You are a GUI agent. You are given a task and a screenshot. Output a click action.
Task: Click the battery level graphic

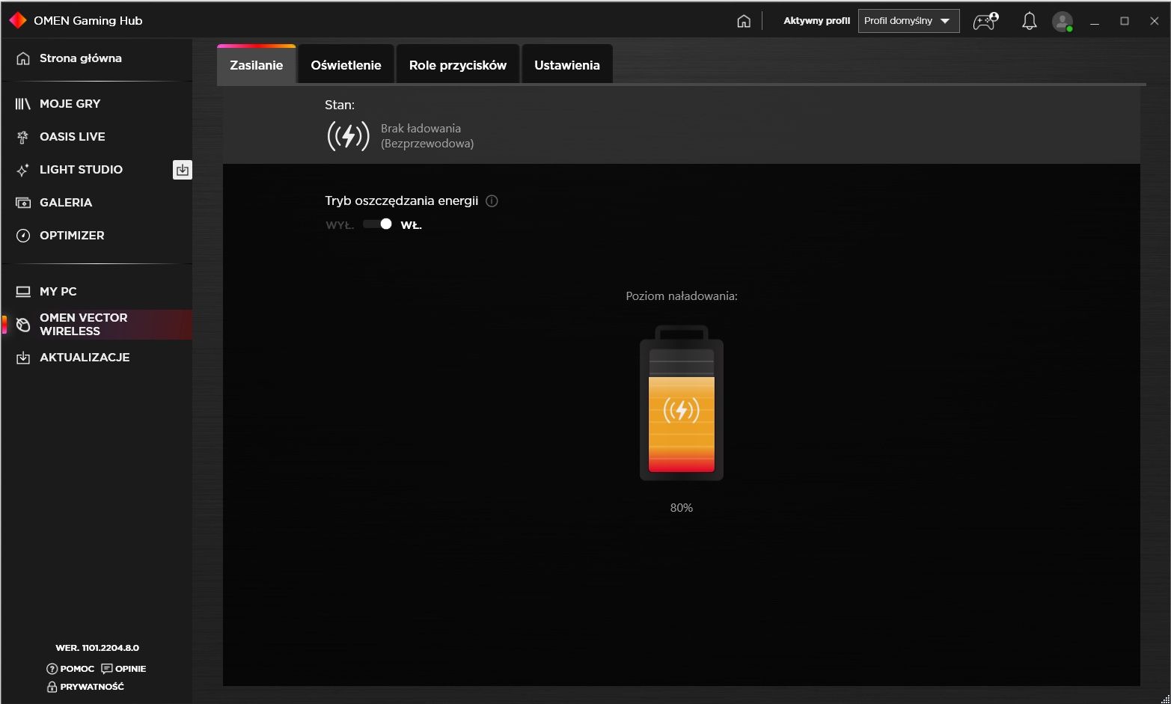point(682,402)
